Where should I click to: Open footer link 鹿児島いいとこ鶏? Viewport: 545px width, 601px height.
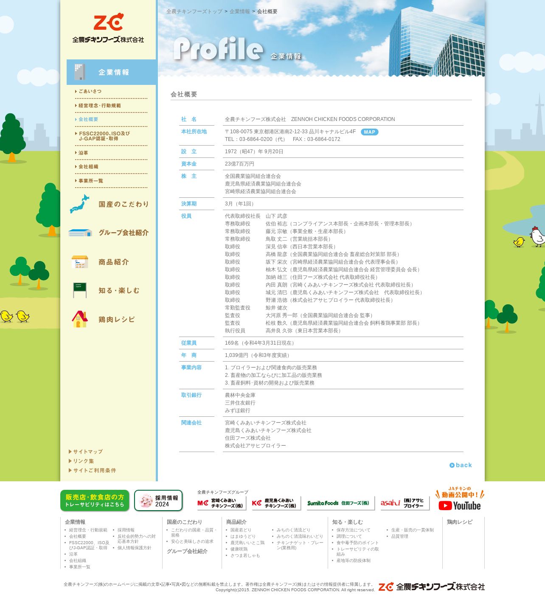click(x=247, y=543)
